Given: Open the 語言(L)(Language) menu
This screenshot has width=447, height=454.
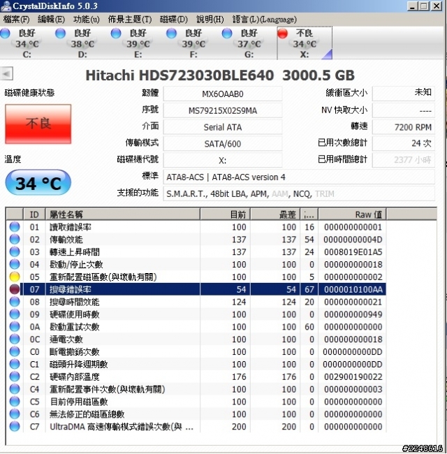Looking at the screenshot, I should pyautogui.click(x=265, y=20).
